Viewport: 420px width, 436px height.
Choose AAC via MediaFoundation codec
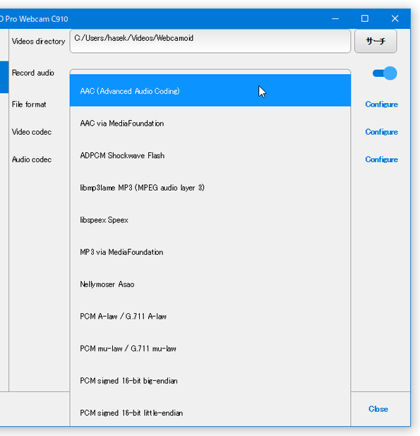210,123
